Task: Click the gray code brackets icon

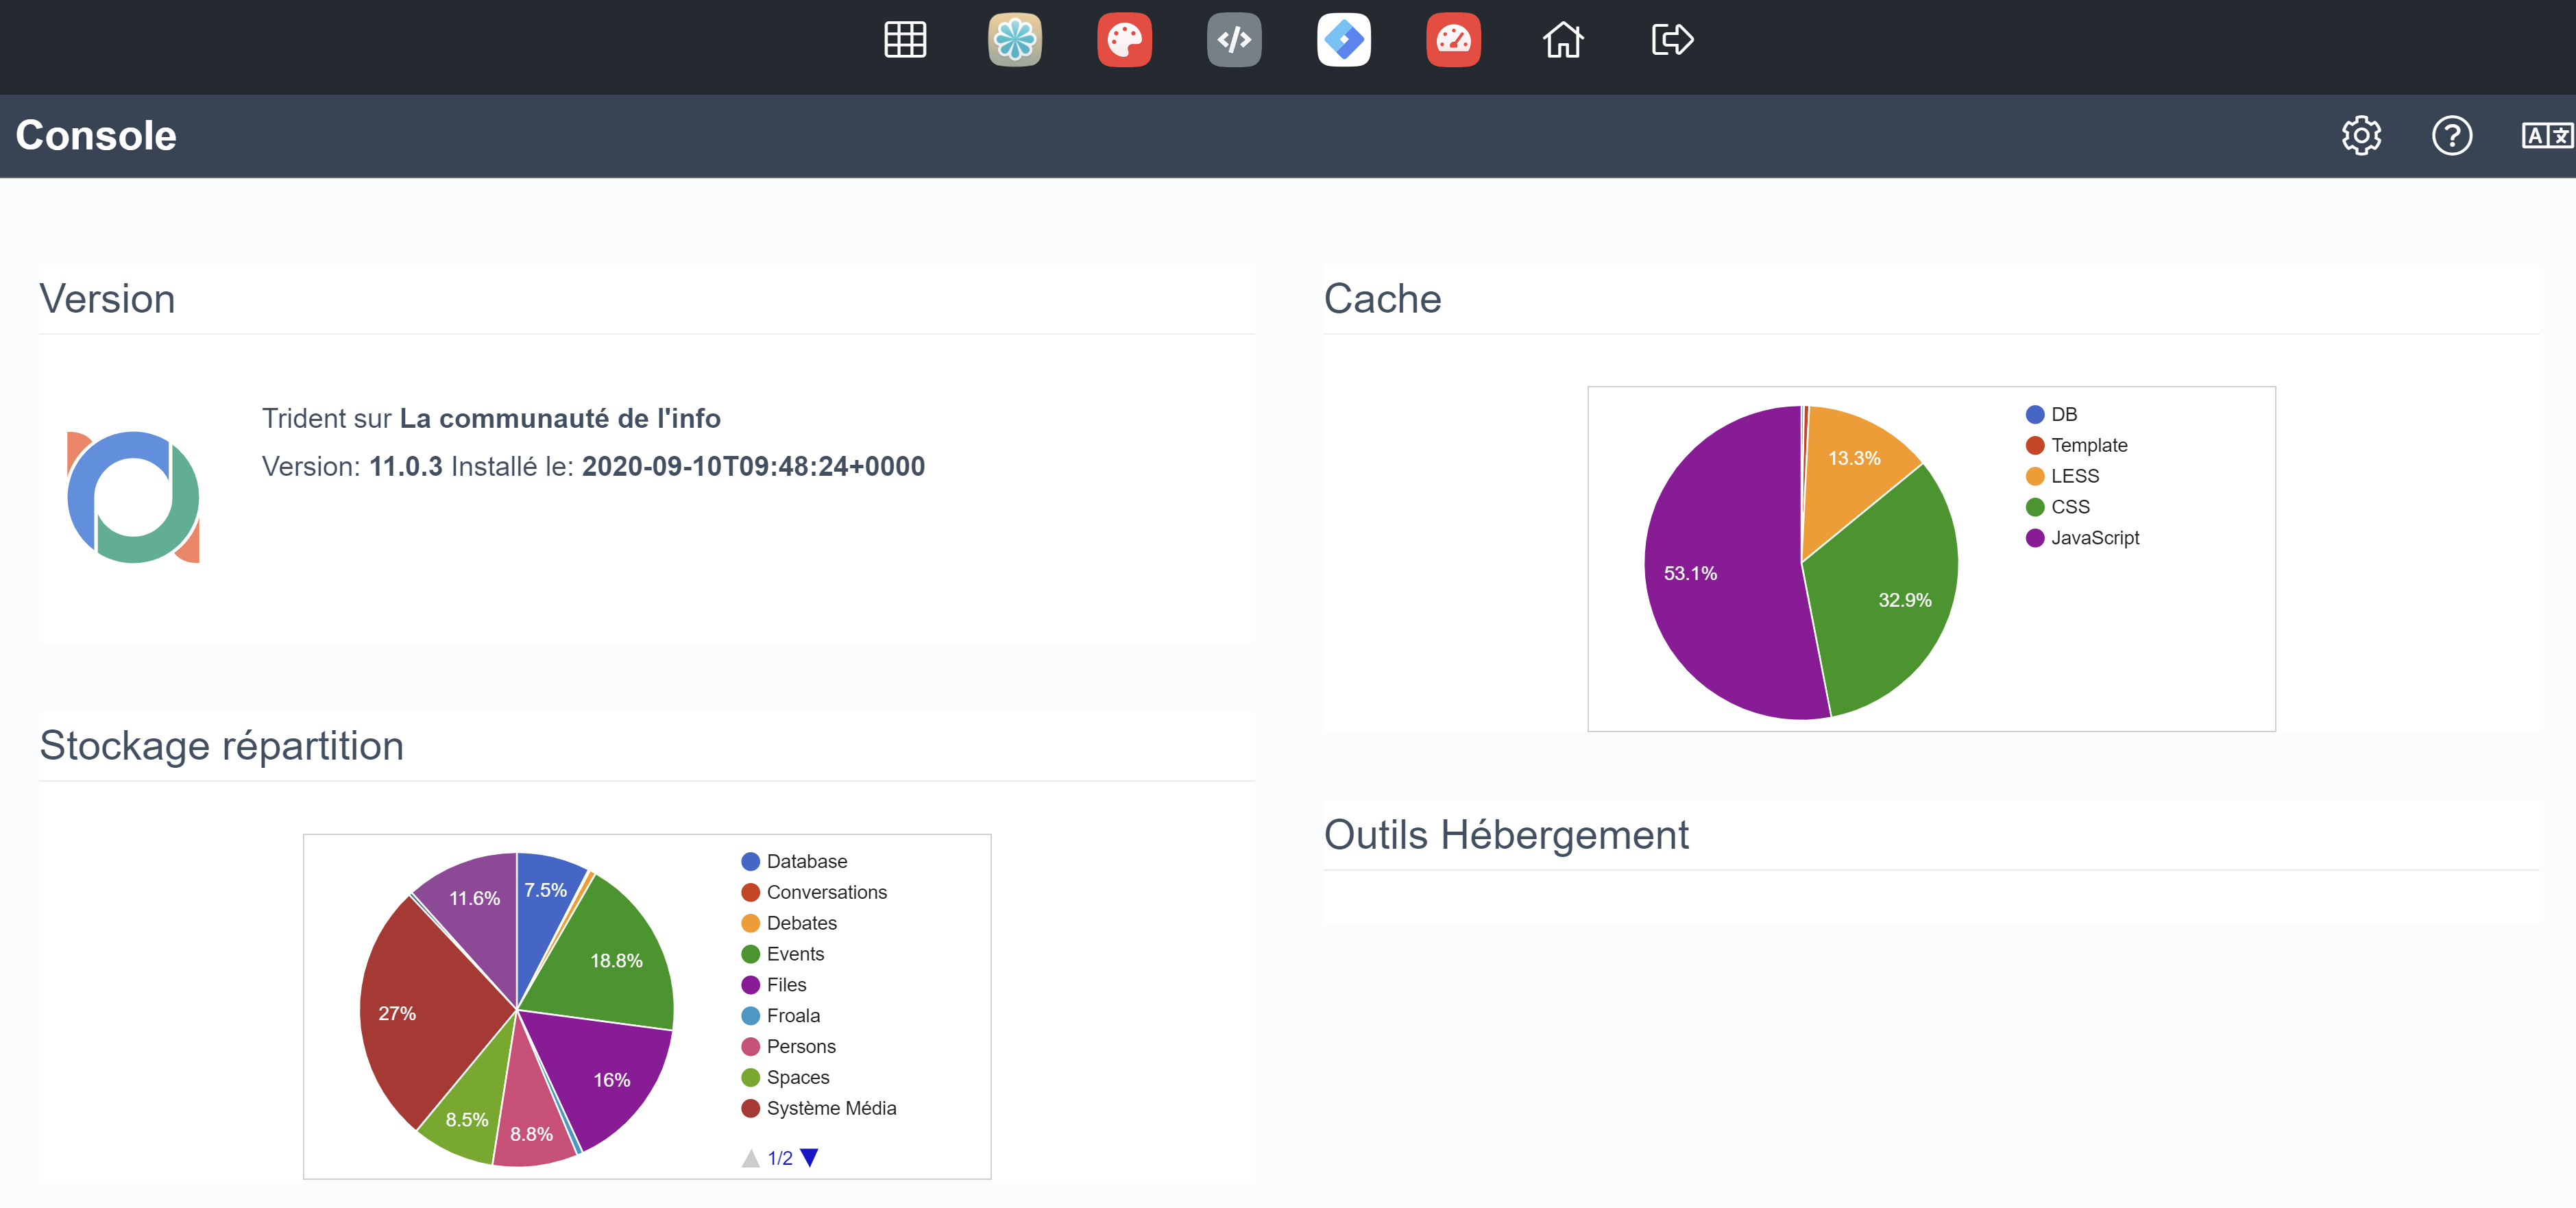Action: 1234,40
